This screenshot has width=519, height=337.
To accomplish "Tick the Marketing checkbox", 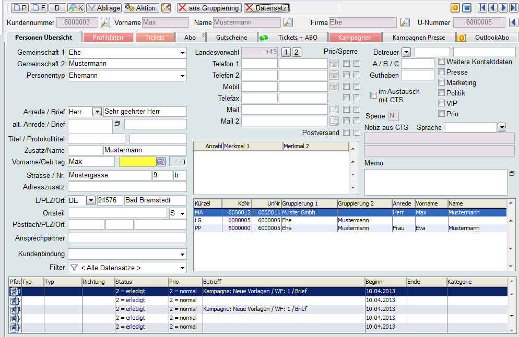I will [441, 82].
